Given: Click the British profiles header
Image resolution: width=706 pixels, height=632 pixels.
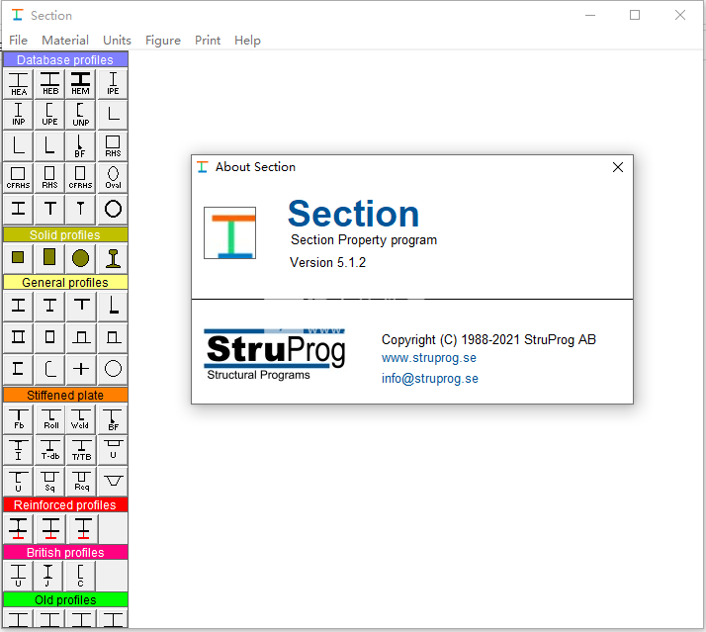Looking at the screenshot, I should (x=65, y=552).
